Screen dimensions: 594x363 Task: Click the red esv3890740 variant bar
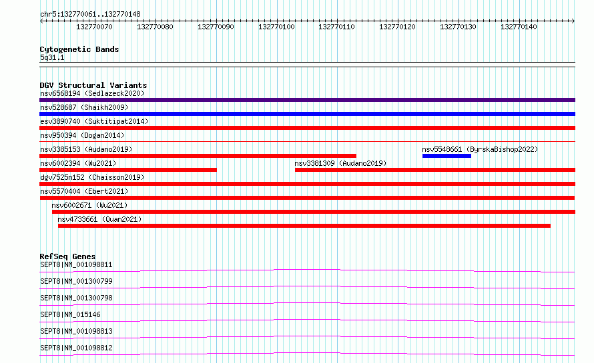click(307, 128)
